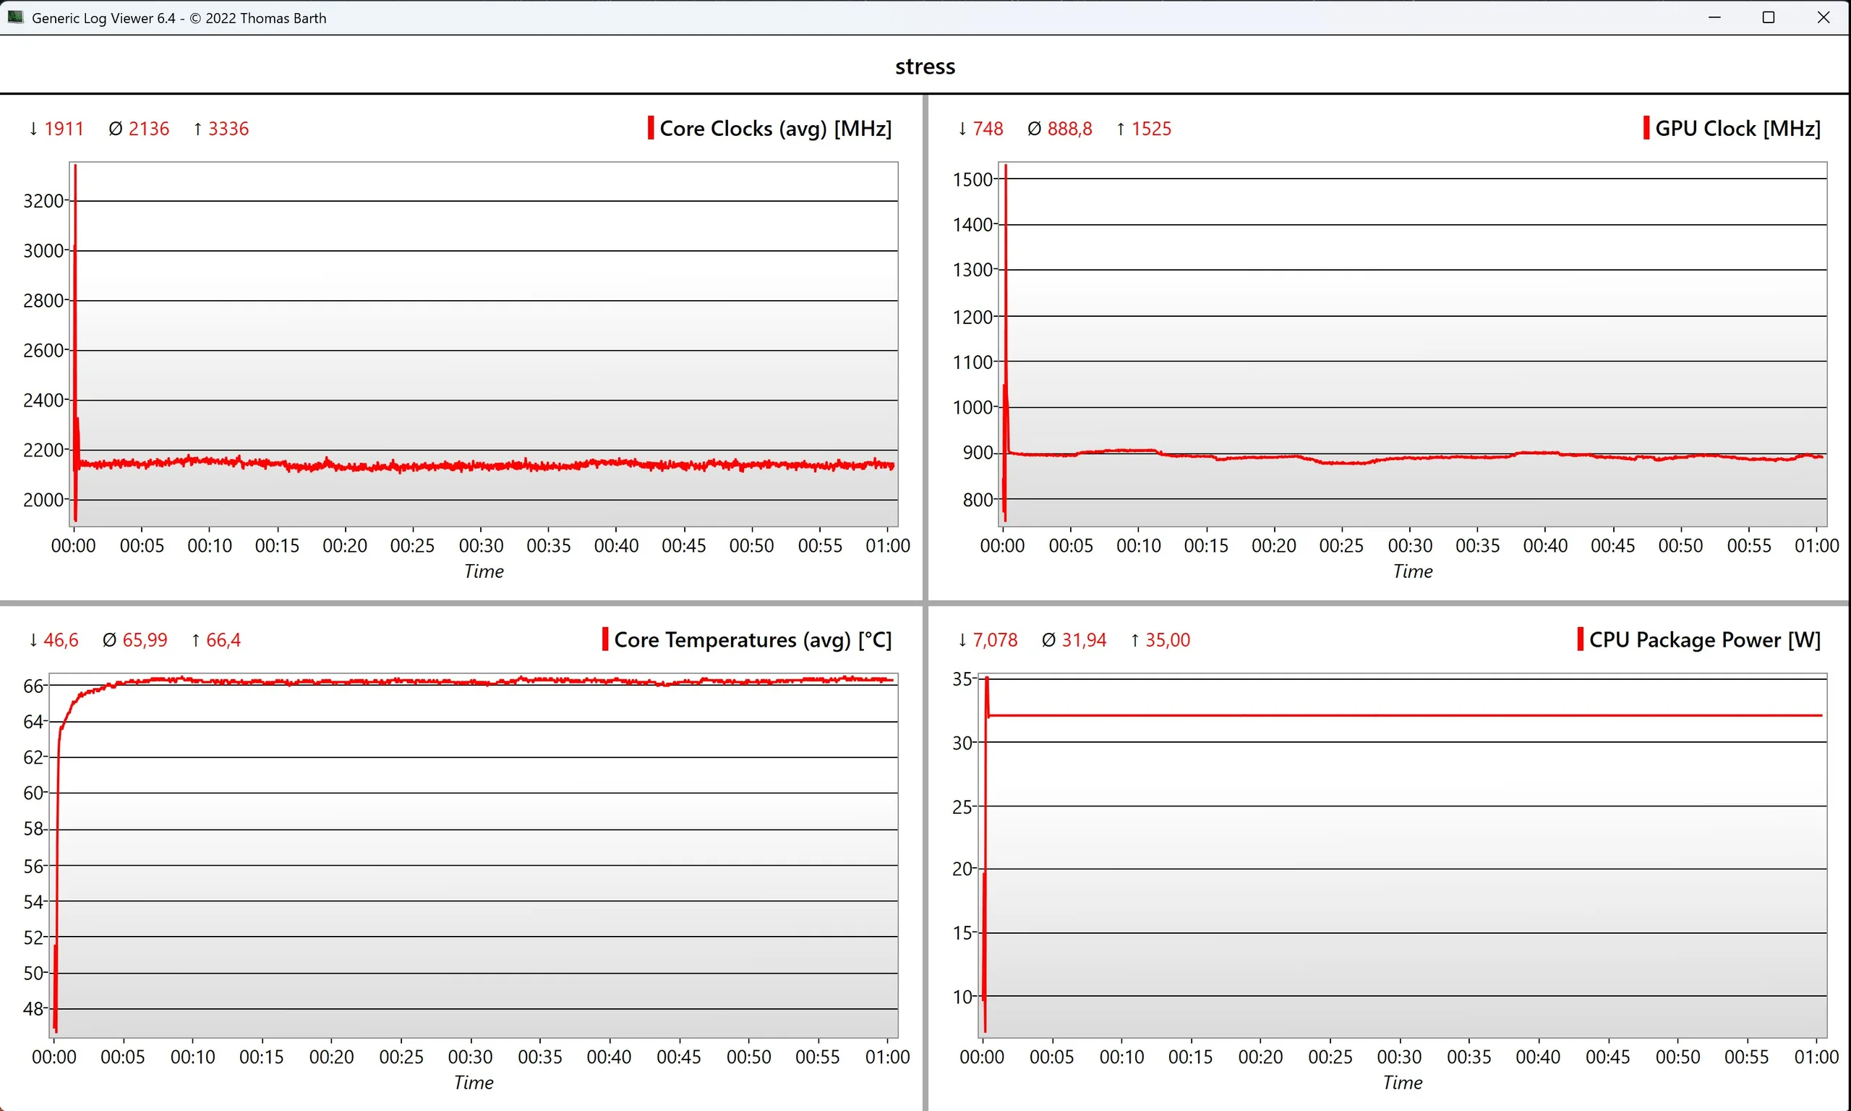Click the 00:30 tick on GPU Clock time axis
The image size is (1851, 1111).
point(1409,545)
